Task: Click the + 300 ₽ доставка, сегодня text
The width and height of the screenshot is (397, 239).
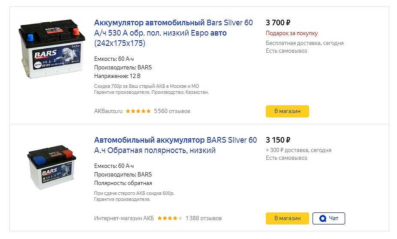Action: 298,150
